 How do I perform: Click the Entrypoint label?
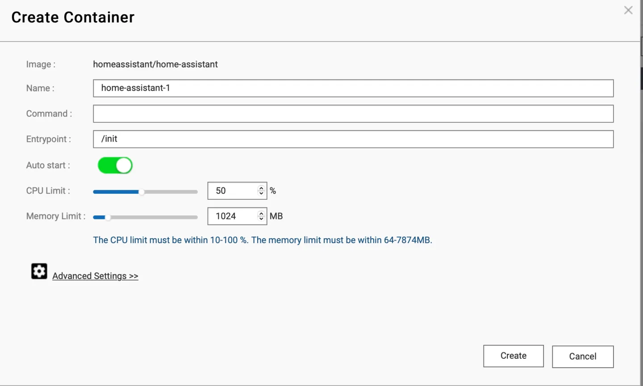tap(49, 139)
